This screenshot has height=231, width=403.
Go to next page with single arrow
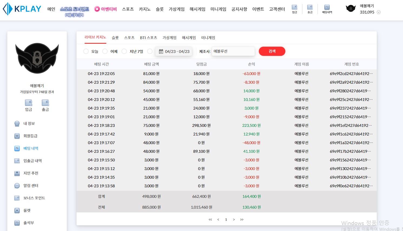tap(234, 220)
